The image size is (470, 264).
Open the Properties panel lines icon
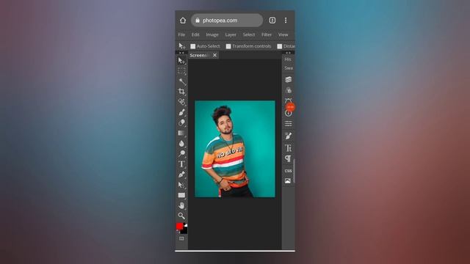[288, 124]
